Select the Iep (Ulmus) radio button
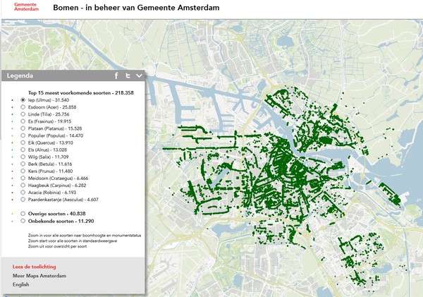 pyautogui.click(x=23, y=100)
